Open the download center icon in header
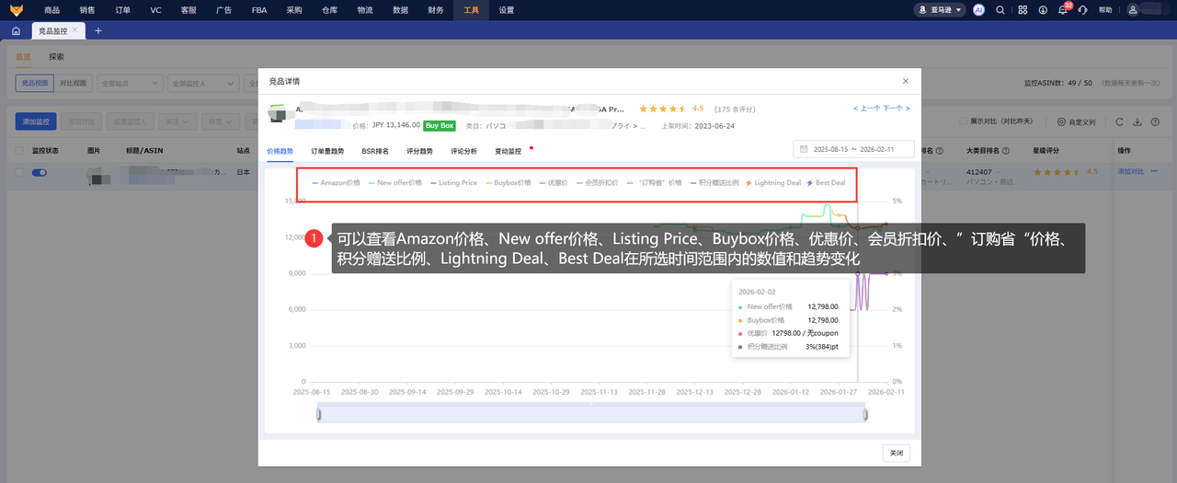 [x=1043, y=10]
